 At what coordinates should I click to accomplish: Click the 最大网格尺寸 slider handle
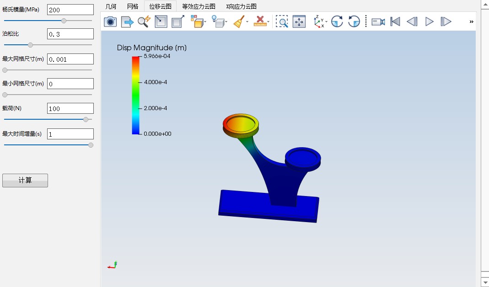(5, 70)
